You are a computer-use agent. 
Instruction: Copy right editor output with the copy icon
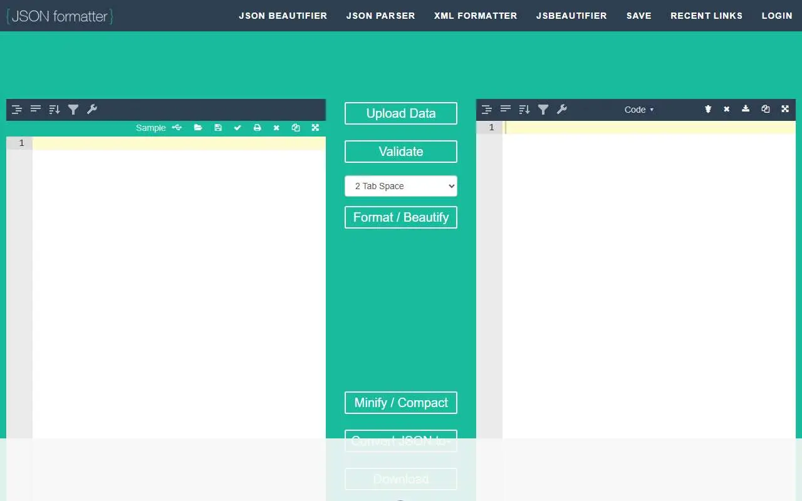coord(766,109)
